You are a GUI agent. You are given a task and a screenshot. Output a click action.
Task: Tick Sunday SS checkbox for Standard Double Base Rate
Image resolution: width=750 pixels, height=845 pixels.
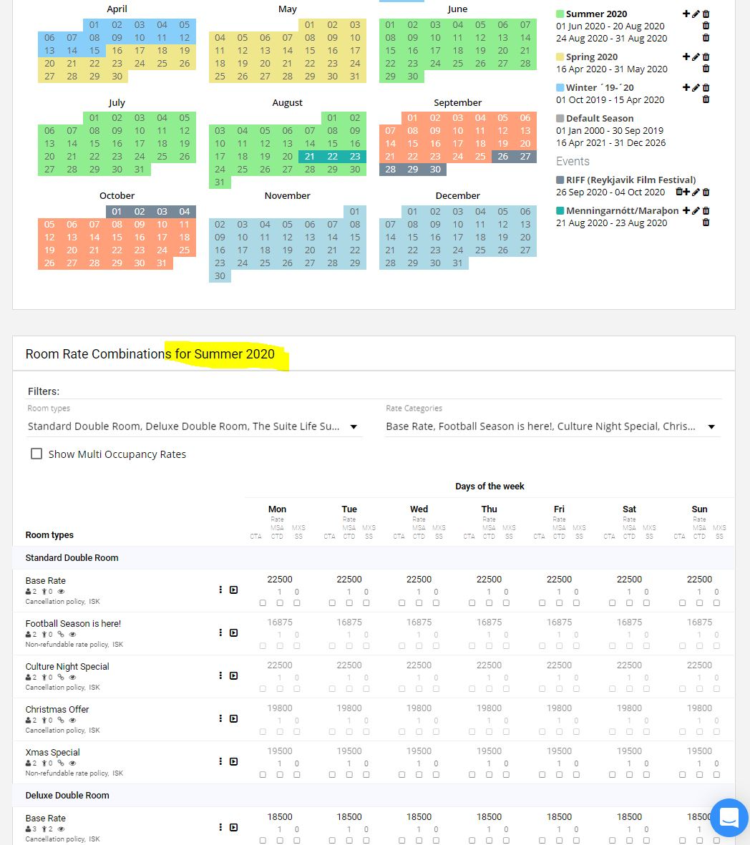(716, 603)
